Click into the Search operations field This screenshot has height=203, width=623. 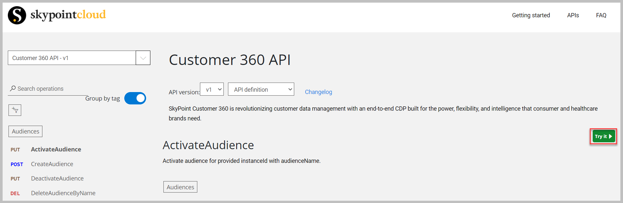(49, 89)
